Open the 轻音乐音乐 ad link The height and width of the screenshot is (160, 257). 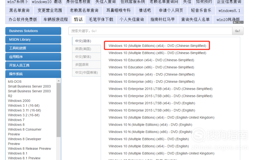coord(201,11)
